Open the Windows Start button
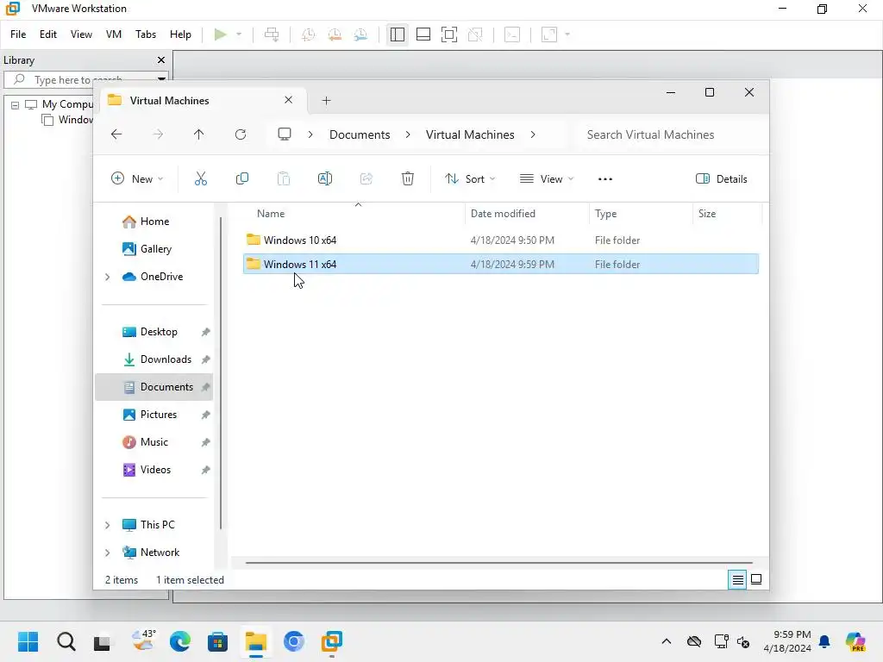The height and width of the screenshot is (662, 883). tap(28, 641)
